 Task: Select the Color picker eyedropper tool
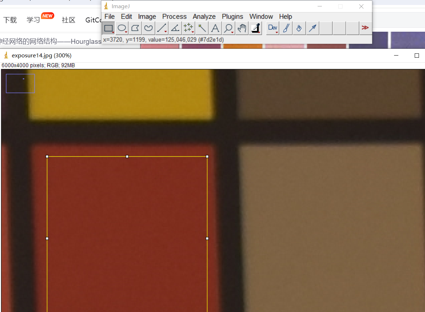pos(255,28)
